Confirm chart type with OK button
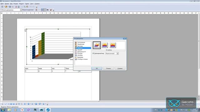The image size is (200, 112). (x=97, y=68)
